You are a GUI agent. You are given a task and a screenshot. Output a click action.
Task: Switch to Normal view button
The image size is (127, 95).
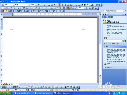point(1,84)
